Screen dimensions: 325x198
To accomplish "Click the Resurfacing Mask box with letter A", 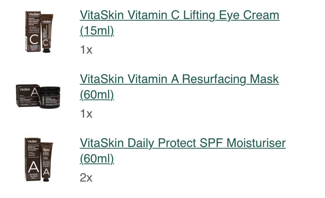I will (28, 96).
